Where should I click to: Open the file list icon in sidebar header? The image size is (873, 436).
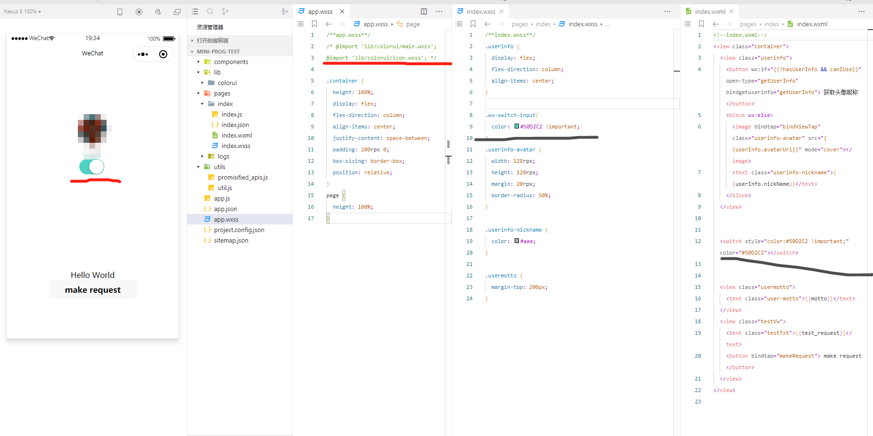[x=195, y=11]
